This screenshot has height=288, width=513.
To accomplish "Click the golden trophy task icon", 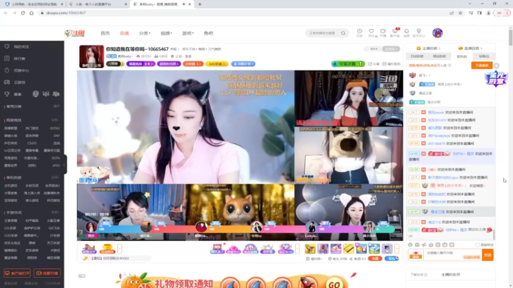I will (107, 249).
